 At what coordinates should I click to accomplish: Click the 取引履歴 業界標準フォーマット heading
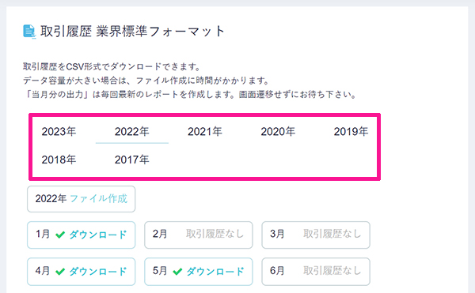(133, 32)
